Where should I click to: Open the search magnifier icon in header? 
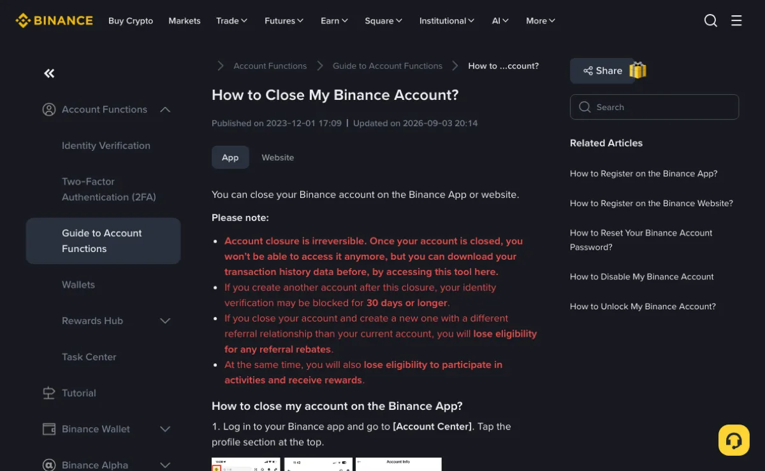pyautogui.click(x=711, y=20)
